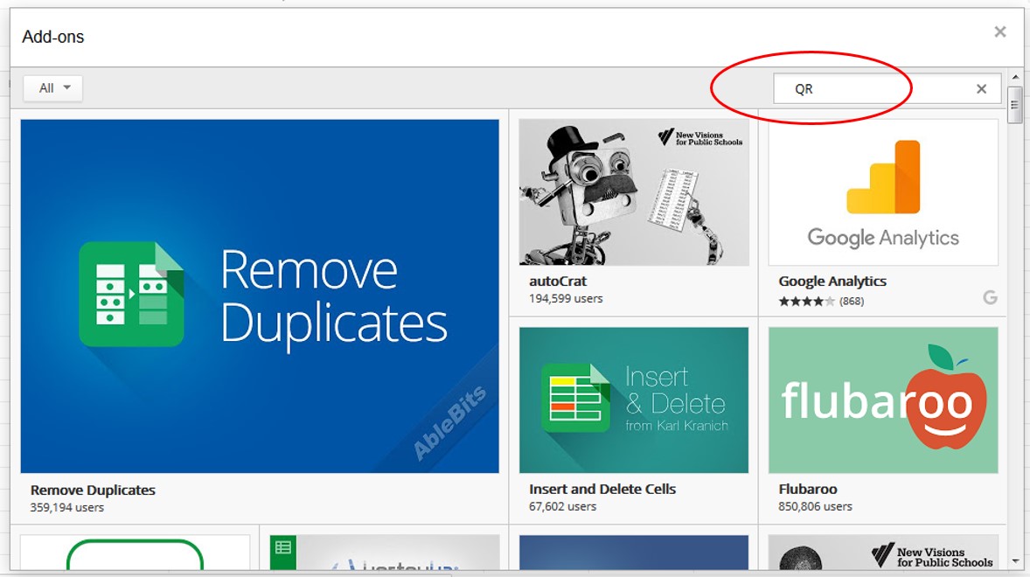The width and height of the screenshot is (1030, 577).
Task: Clear the QR search text
Action: tap(981, 88)
